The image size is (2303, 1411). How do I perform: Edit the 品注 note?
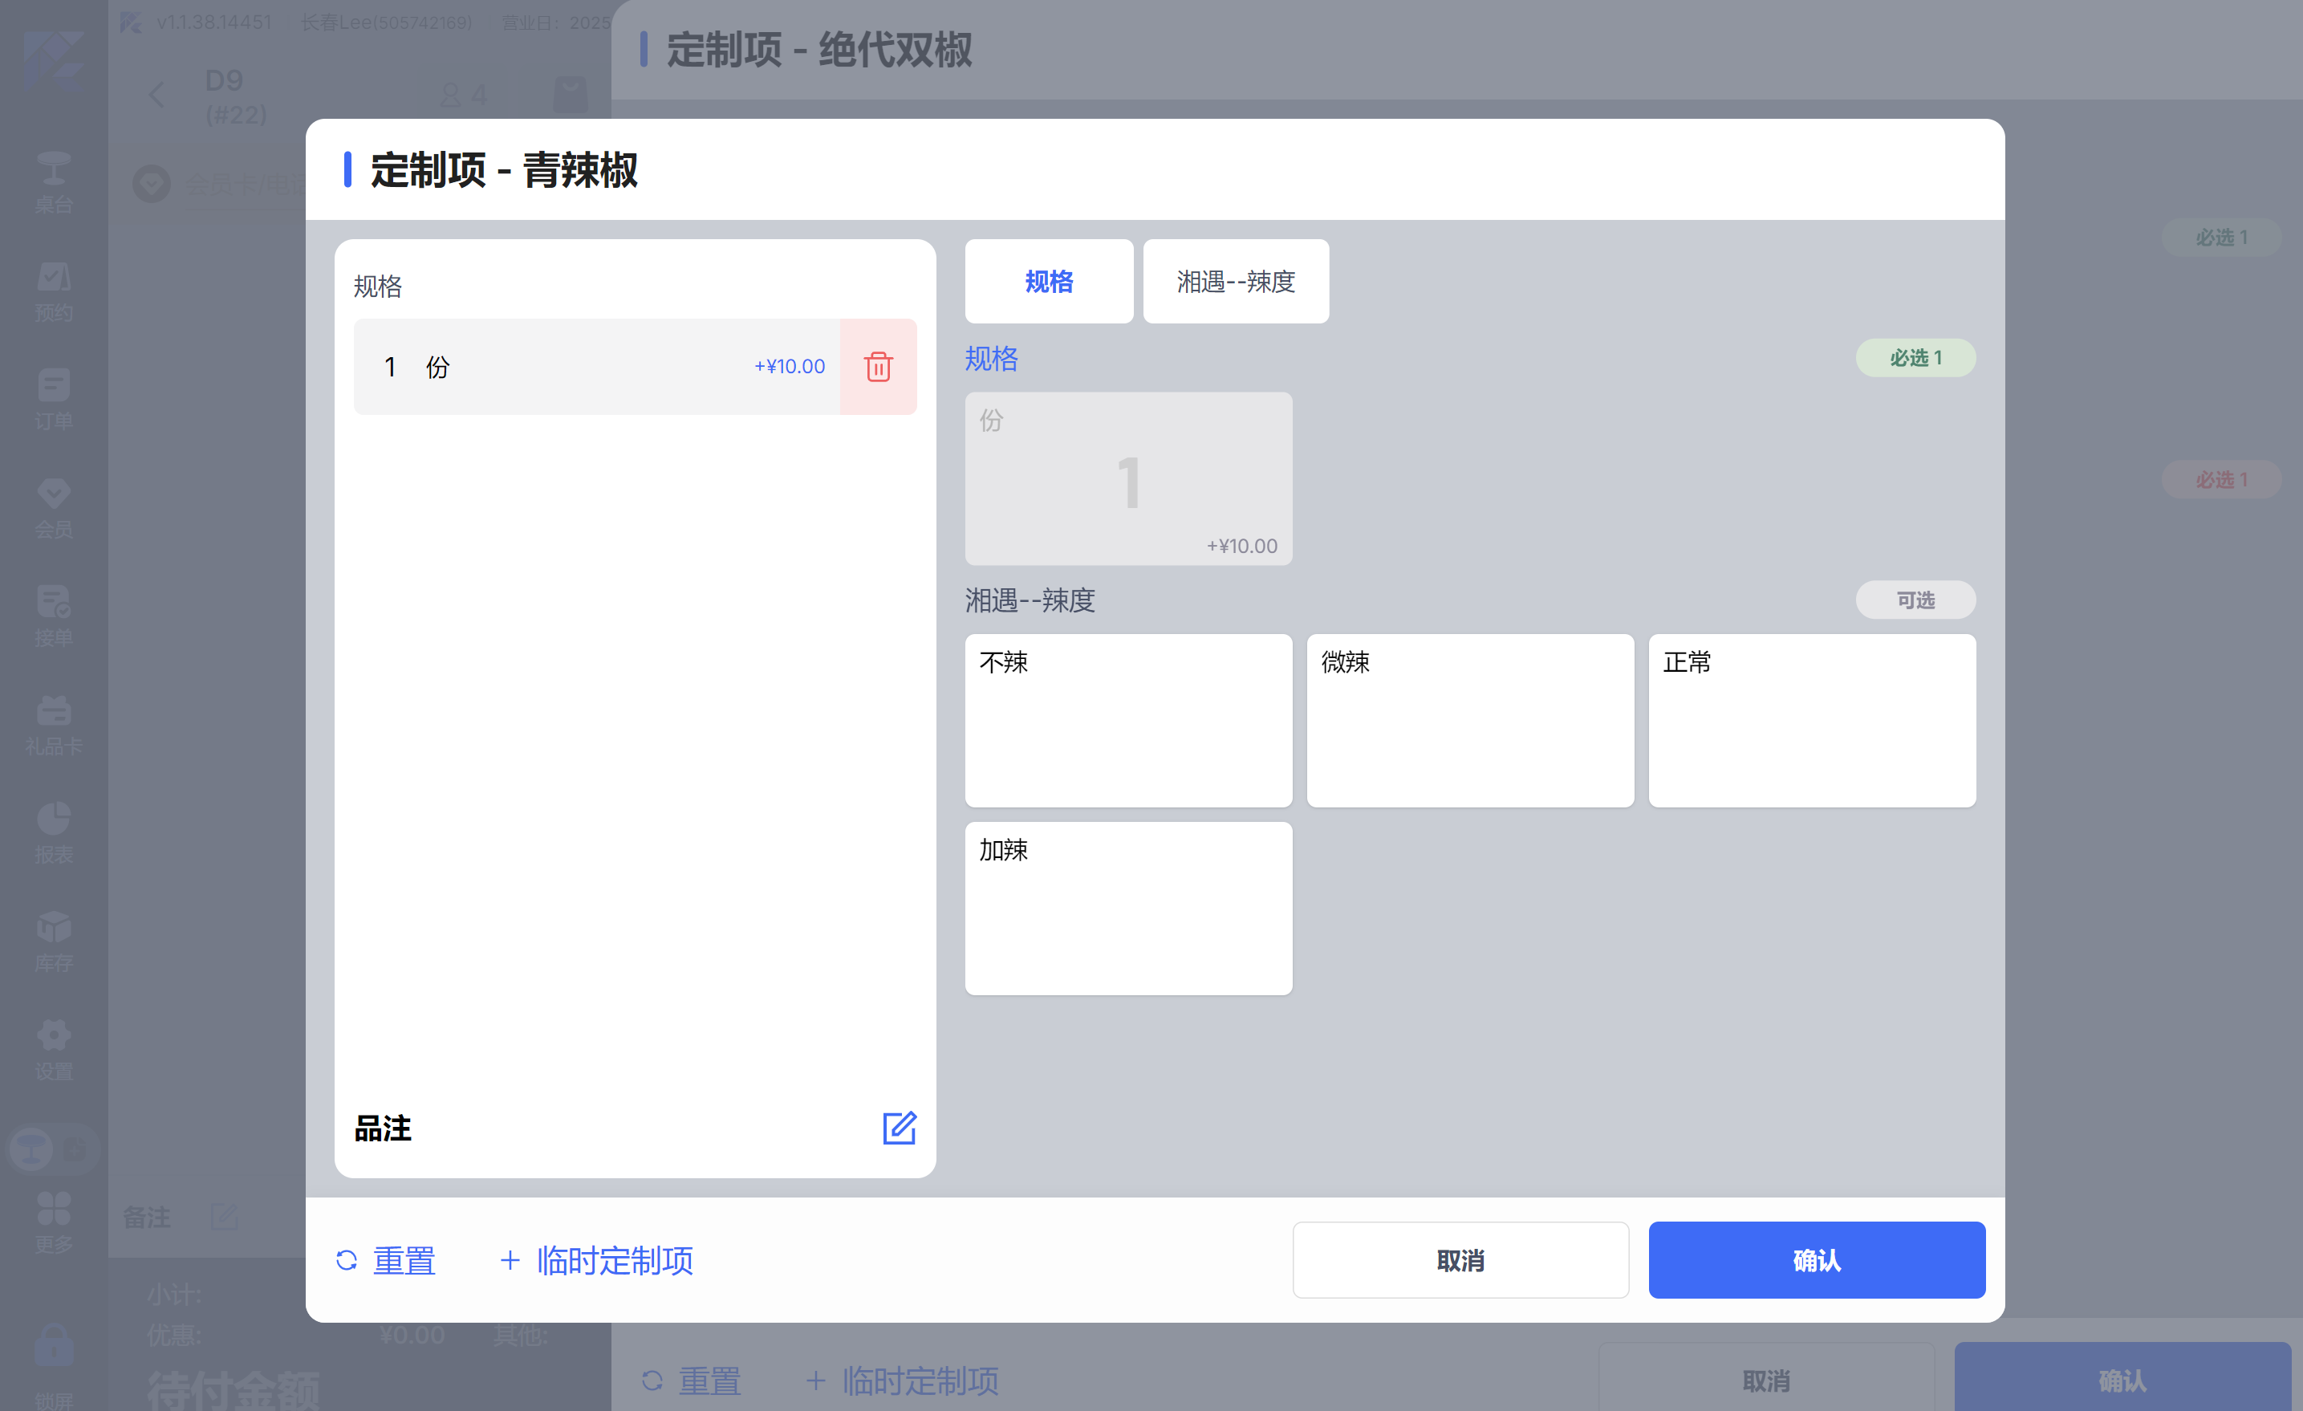pyautogui.click(x=900, y=1128)
